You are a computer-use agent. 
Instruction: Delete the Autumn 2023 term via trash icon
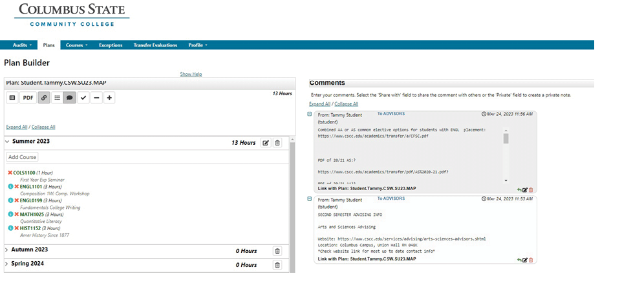(x=277, y=251)
